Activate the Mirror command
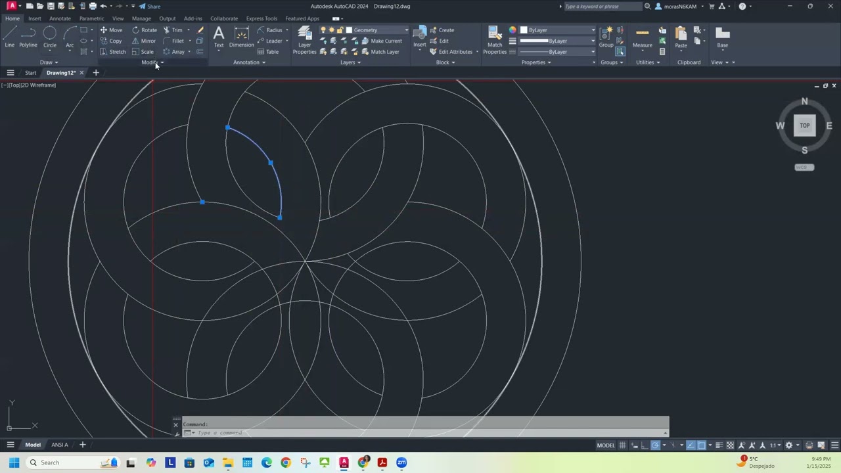The width and height of the screenshot is (841, 473). [x=143, y=41]
